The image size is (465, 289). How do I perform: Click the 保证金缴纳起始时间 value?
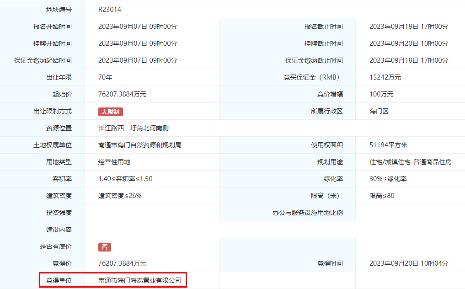tap(138, 60)
